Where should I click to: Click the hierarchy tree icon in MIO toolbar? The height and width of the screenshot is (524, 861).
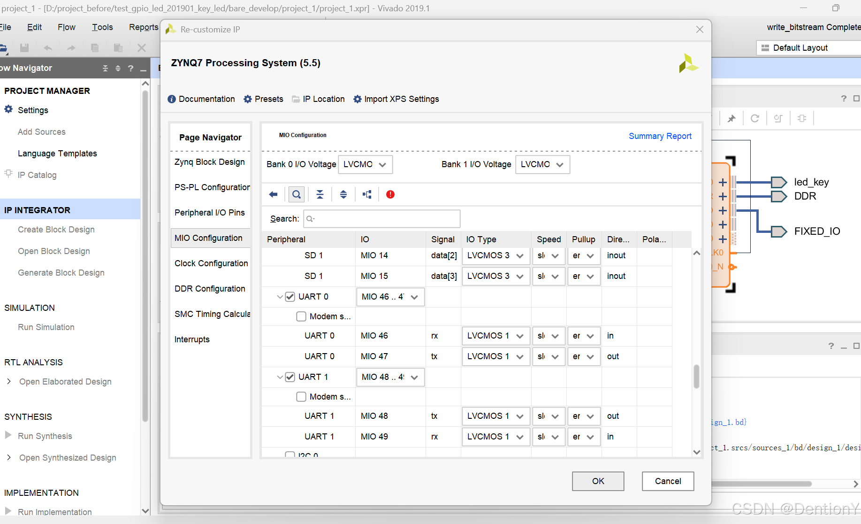coord(367,194)
